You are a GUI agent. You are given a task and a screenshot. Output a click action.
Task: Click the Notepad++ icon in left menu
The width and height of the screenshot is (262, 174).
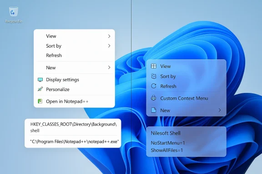pos(40,101)
